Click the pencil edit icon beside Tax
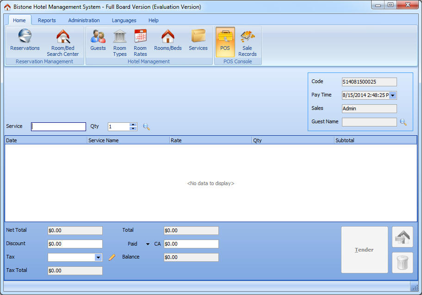Image resolution: width=422 pixels, height=295 pixels. 112,258
